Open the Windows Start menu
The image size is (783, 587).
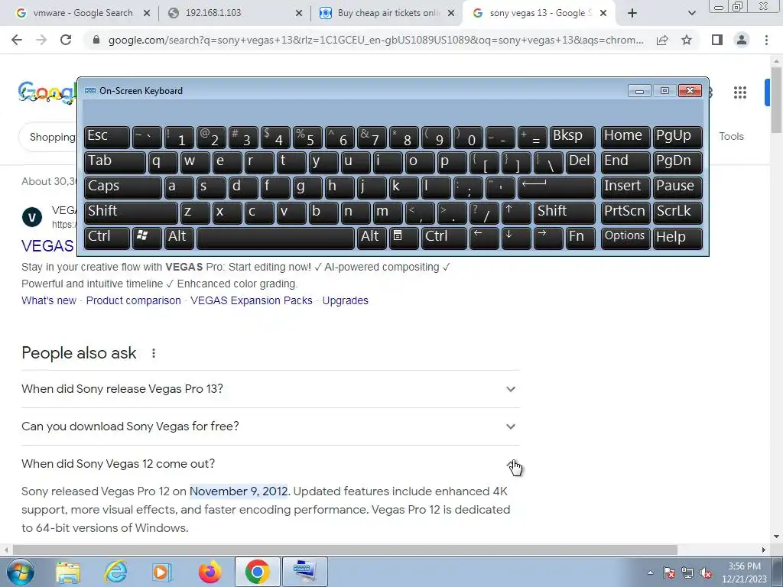point(21,572)
